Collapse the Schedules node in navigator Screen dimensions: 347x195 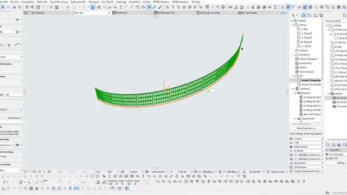coord(294,89)
